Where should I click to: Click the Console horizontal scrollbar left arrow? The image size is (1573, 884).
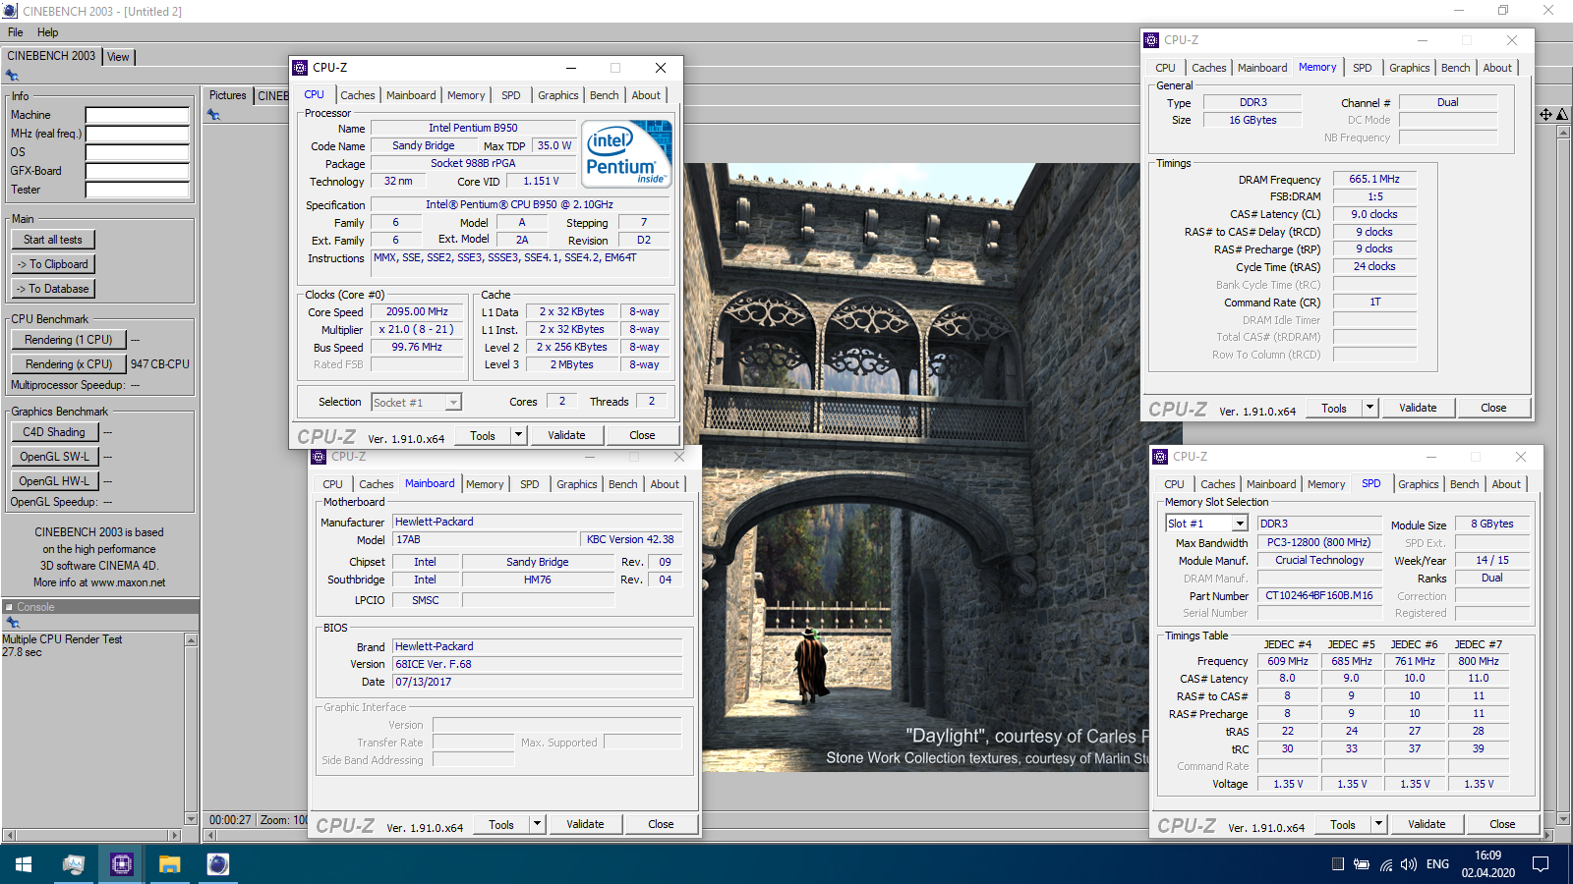coord(9,836)
